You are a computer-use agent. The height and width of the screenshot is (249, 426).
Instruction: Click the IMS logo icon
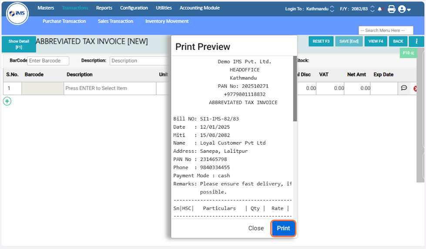(17, 14)
